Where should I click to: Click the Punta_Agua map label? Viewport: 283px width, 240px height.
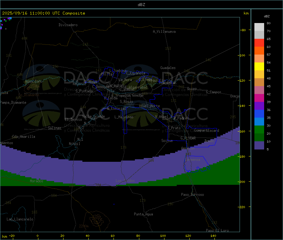pyautogui.click(x=143, y=214)
